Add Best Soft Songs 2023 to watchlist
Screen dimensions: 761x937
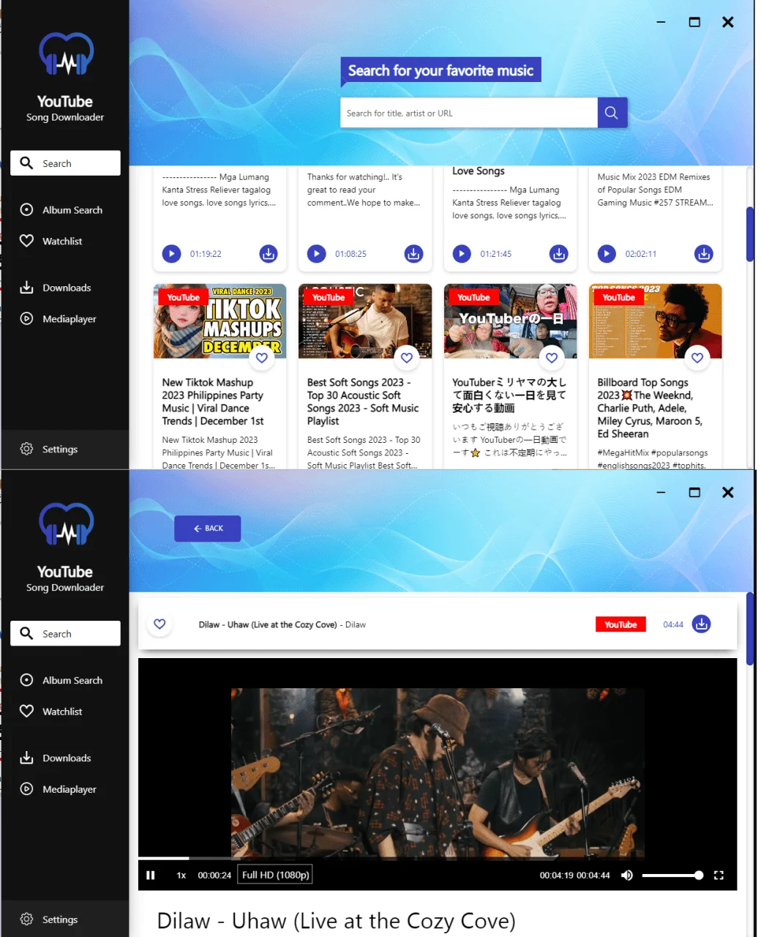click(x=407, y=358)
